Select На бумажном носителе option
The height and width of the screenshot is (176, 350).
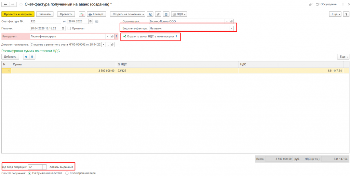(x=30, y=173)
